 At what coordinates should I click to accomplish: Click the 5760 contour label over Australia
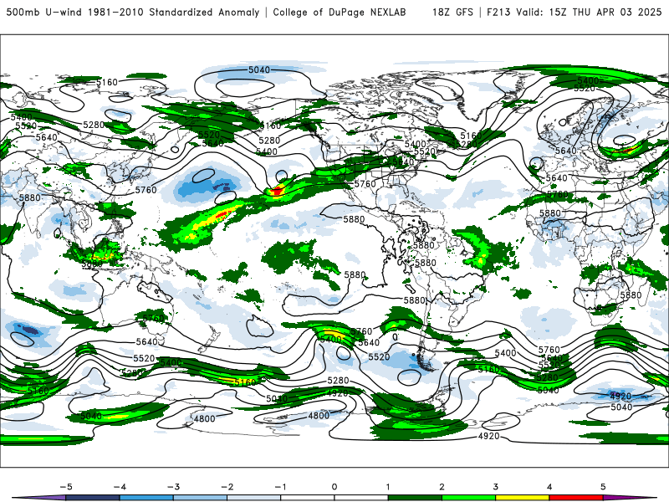pos(153,318)
